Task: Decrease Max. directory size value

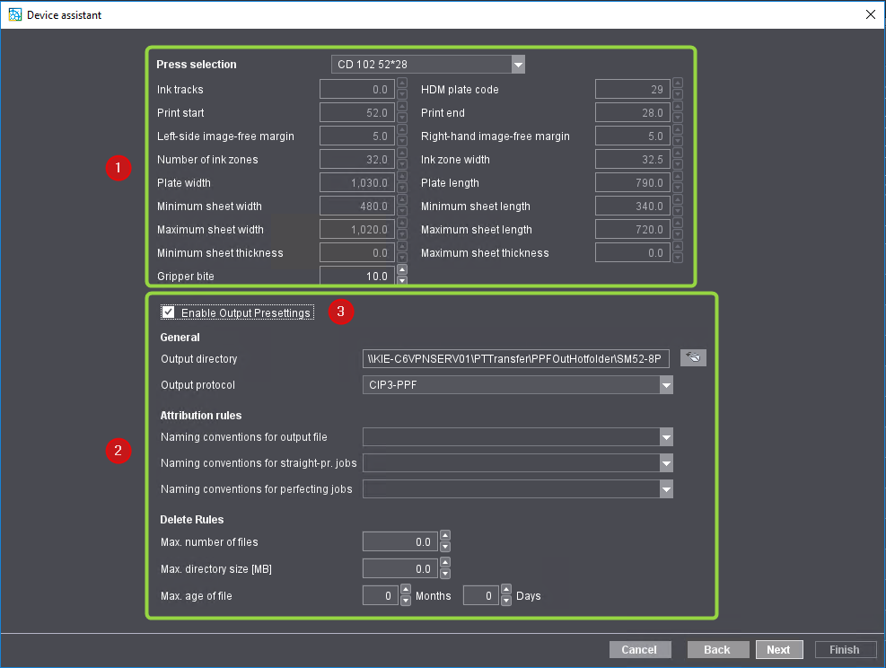Action: 445,574
